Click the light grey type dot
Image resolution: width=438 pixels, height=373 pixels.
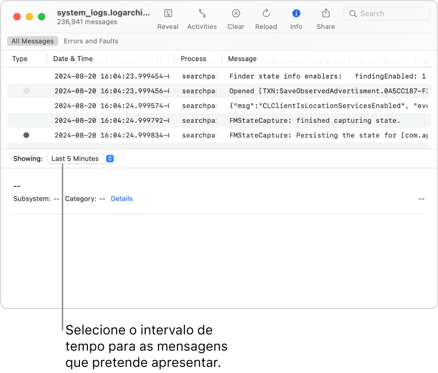[26, 91]
